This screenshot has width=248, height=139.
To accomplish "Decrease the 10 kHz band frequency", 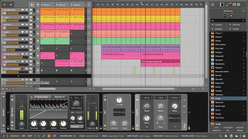I will coord(170,98).
